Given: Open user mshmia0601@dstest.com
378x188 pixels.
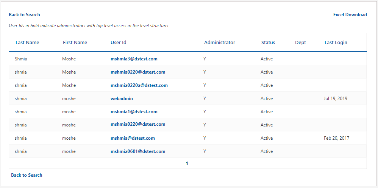Looking at the screenshot, I should [x=138, y=151].
